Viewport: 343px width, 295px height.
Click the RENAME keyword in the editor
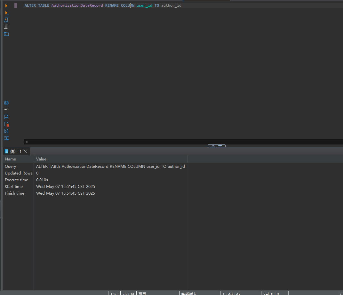[112, 5]
